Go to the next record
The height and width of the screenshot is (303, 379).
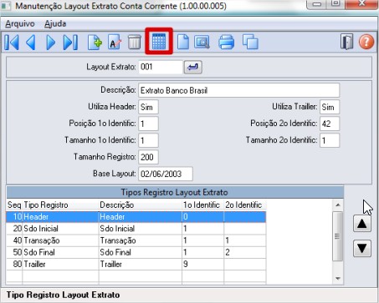[x=50, y=43]
